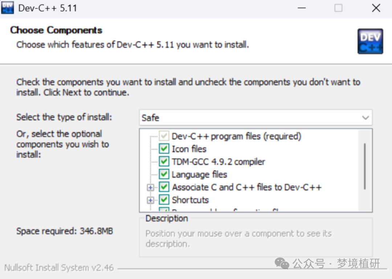Click the Dev-C++ title bar icon

tap(7, 8)
